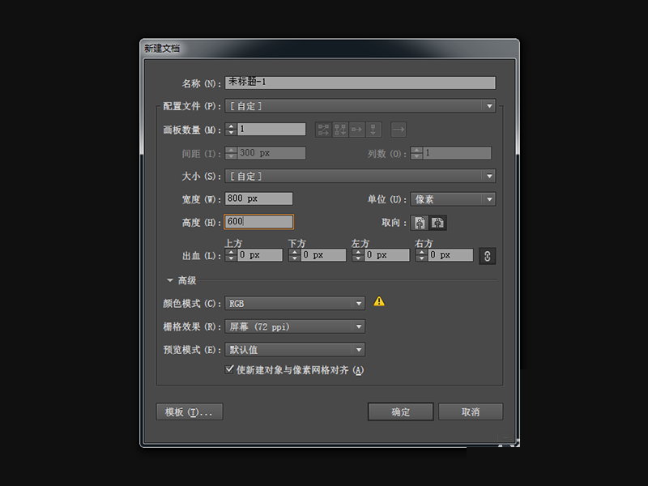
Task: Click the left bleed value field
Action: [x=387, y=255]
